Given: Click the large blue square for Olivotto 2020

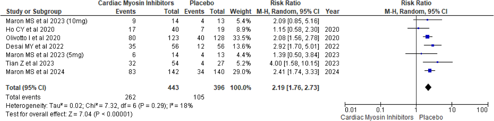Looking at the screenshot, I should pyautogui.click(x=427, y=37).
